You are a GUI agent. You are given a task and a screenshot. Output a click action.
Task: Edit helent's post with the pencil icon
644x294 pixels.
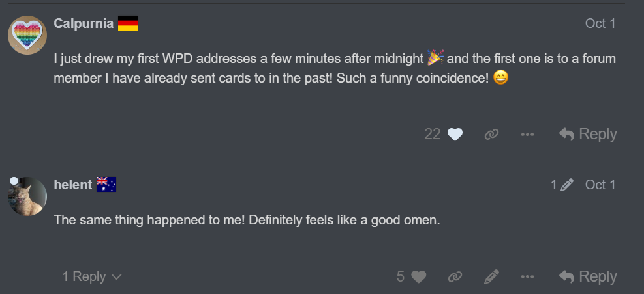click(x=491, y=277)
